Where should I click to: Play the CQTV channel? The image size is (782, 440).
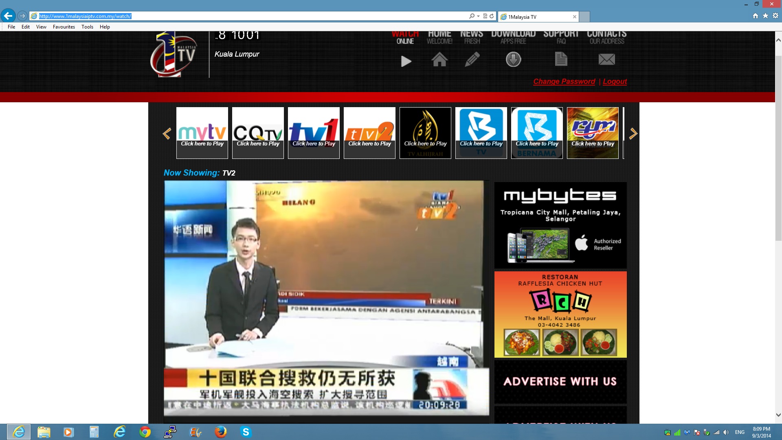258,133
